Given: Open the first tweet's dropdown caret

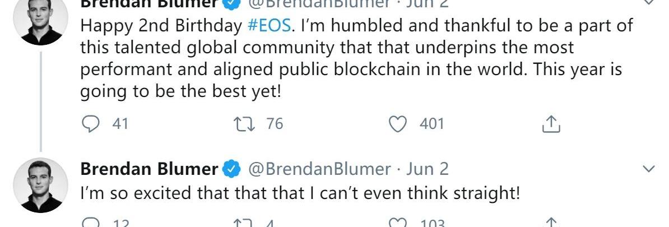Looking at the screenshot, I should pos(648,2).
